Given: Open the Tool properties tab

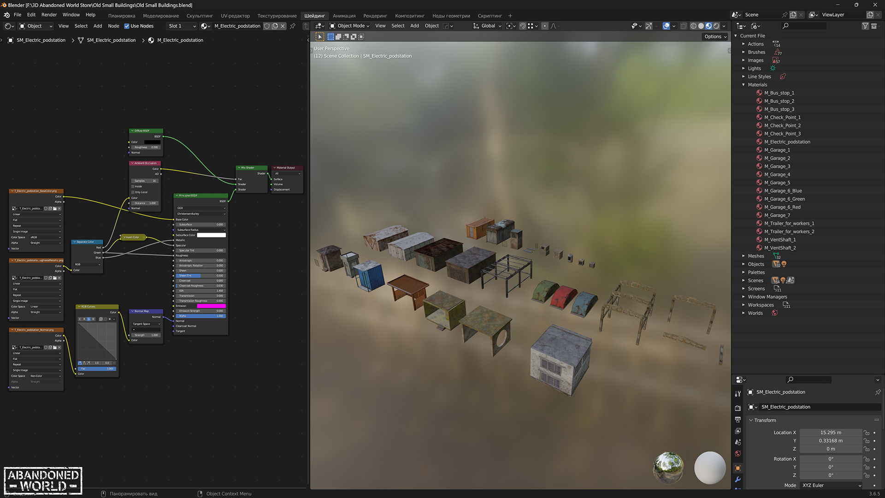Looking at the screenshot, I should pyautogui.click(x=738, y=393).
